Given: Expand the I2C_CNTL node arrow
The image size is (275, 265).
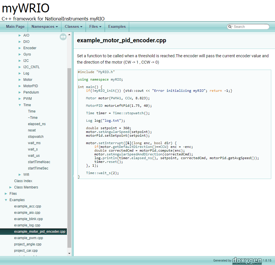Looking at the screenshot, I should click(20, 67).
